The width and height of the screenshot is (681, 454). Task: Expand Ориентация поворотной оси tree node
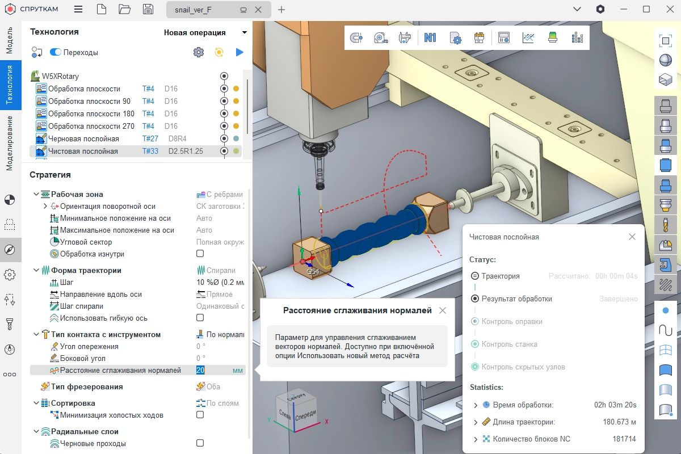coord(45,207)
